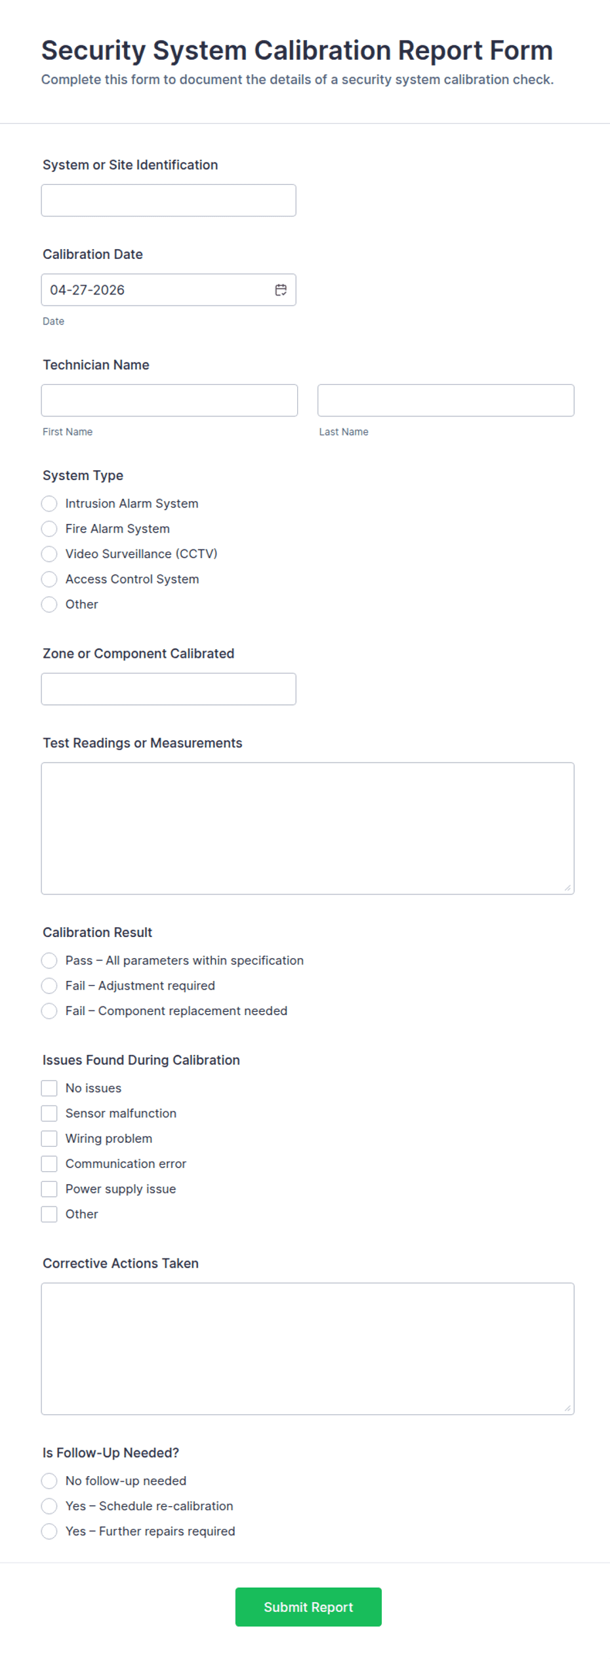Choose Fail – Adjustment required result

click(49, 986)
